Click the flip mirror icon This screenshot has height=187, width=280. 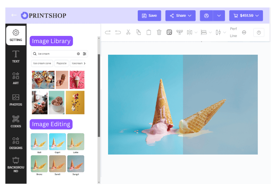[190, 32]
